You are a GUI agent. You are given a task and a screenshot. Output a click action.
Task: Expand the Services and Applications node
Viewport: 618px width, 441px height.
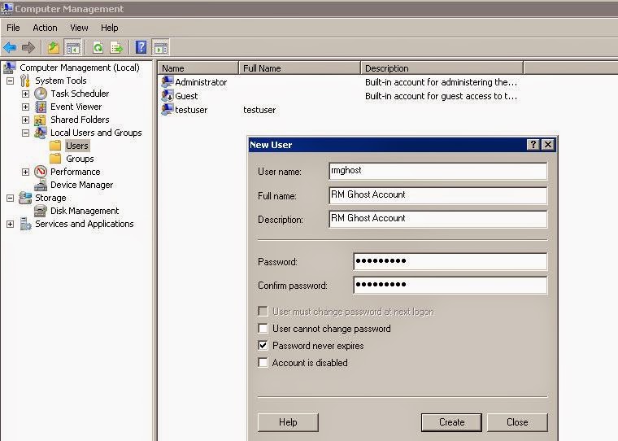(x=11, y=224)
